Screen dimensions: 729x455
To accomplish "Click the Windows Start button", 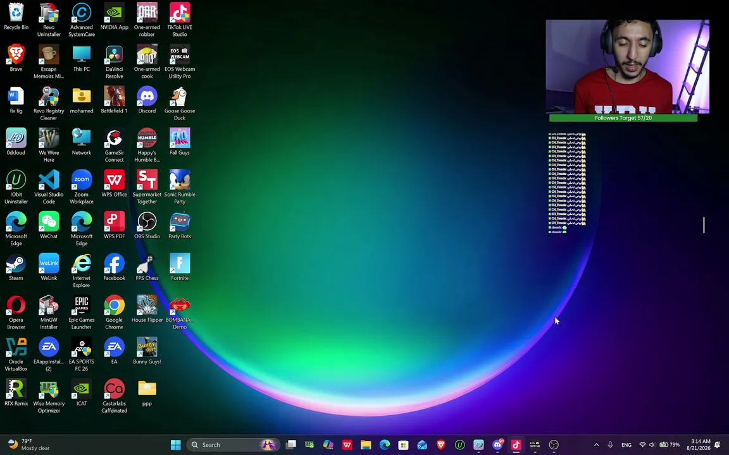I will click(x=176, y=445).
